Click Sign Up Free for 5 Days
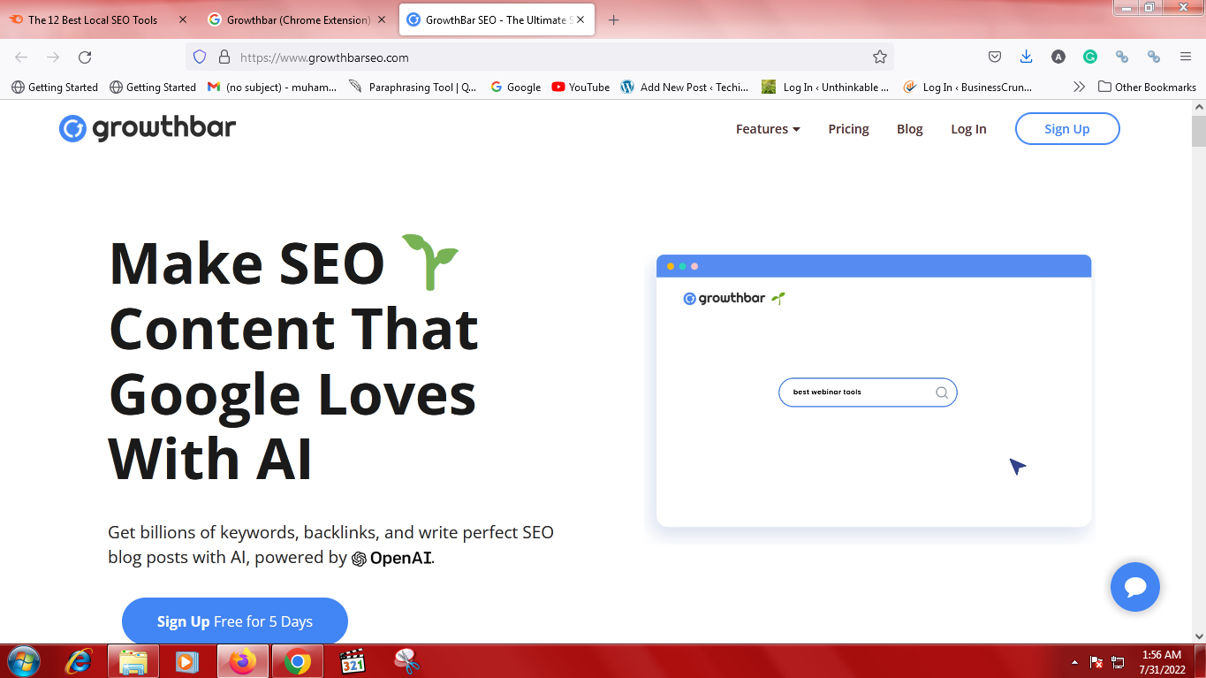The image size is (1206, 678). (x=235, y=621)
